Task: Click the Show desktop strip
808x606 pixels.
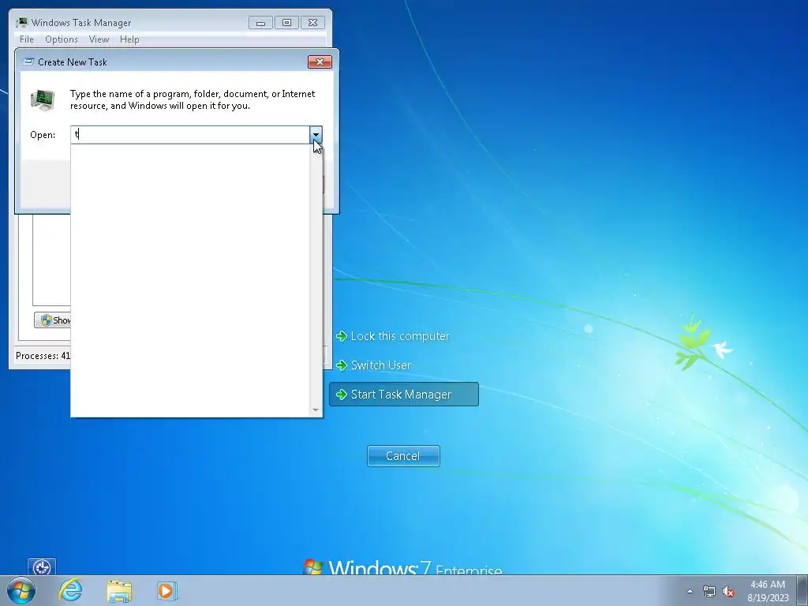Action: (802, 590)
